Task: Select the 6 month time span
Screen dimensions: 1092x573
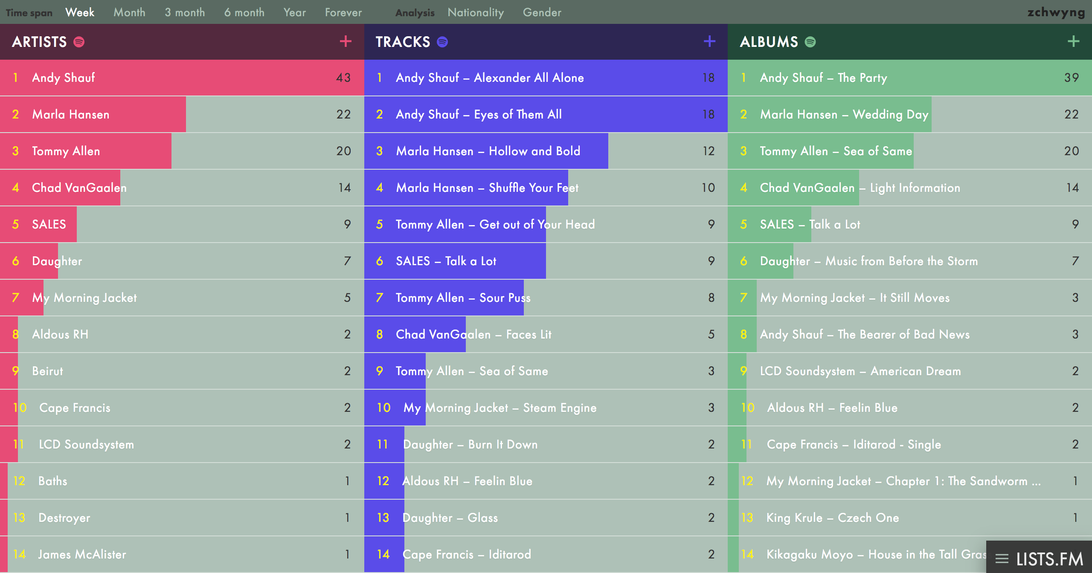Action: point(244,12)
